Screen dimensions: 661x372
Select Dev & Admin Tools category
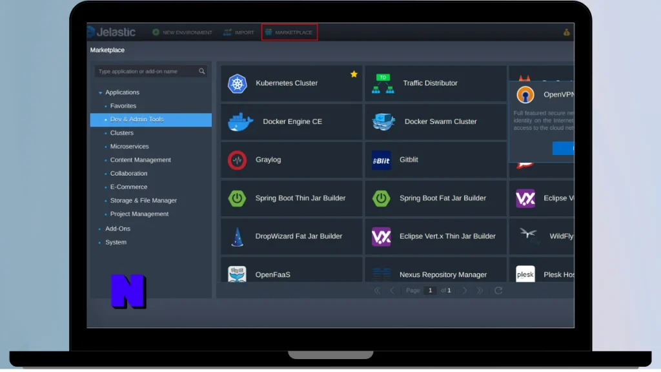pos(151,119)
